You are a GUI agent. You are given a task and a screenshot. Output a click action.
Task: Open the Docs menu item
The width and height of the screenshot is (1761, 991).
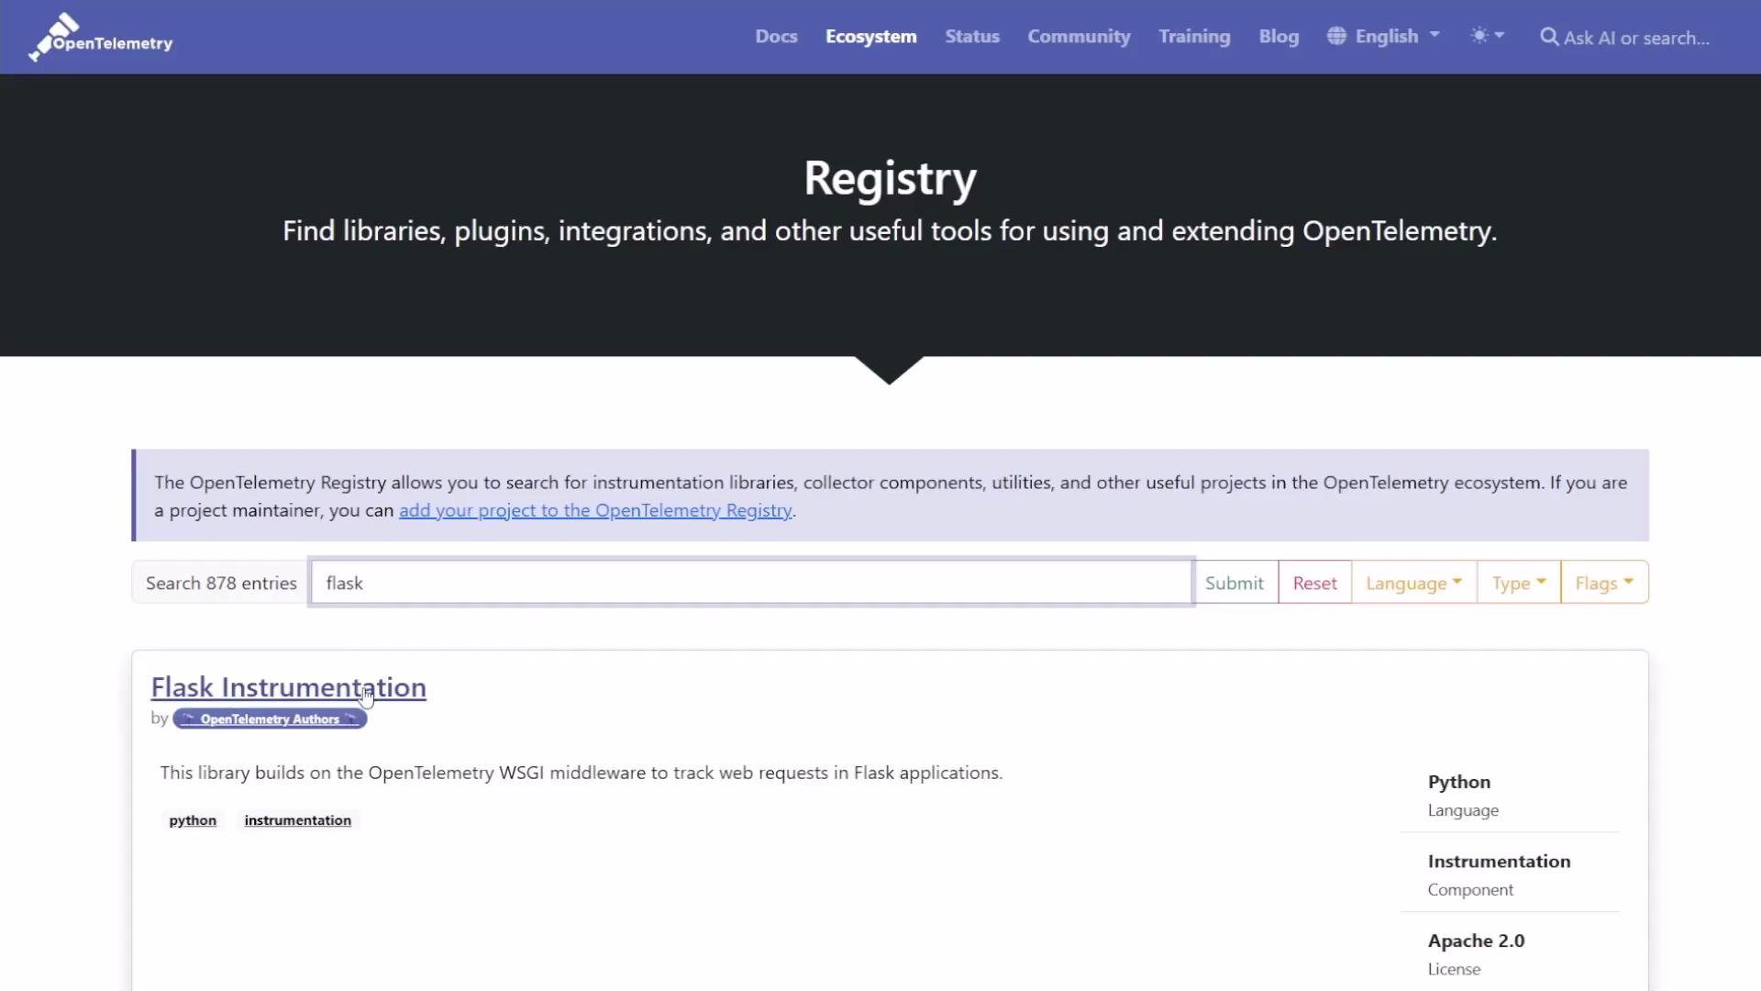click(x=776, y=37)
